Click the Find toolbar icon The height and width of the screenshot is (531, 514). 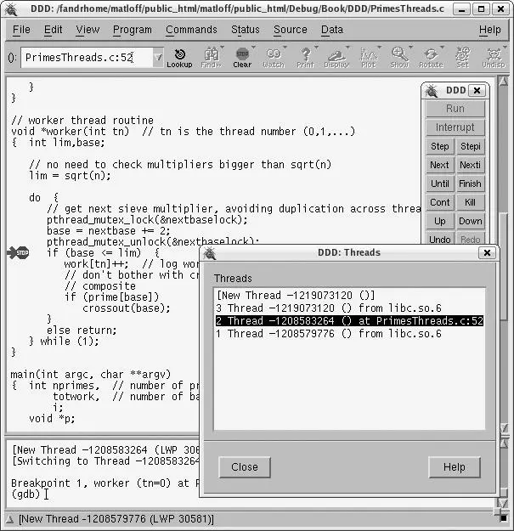pyautogui.click(x=211, y=57)
